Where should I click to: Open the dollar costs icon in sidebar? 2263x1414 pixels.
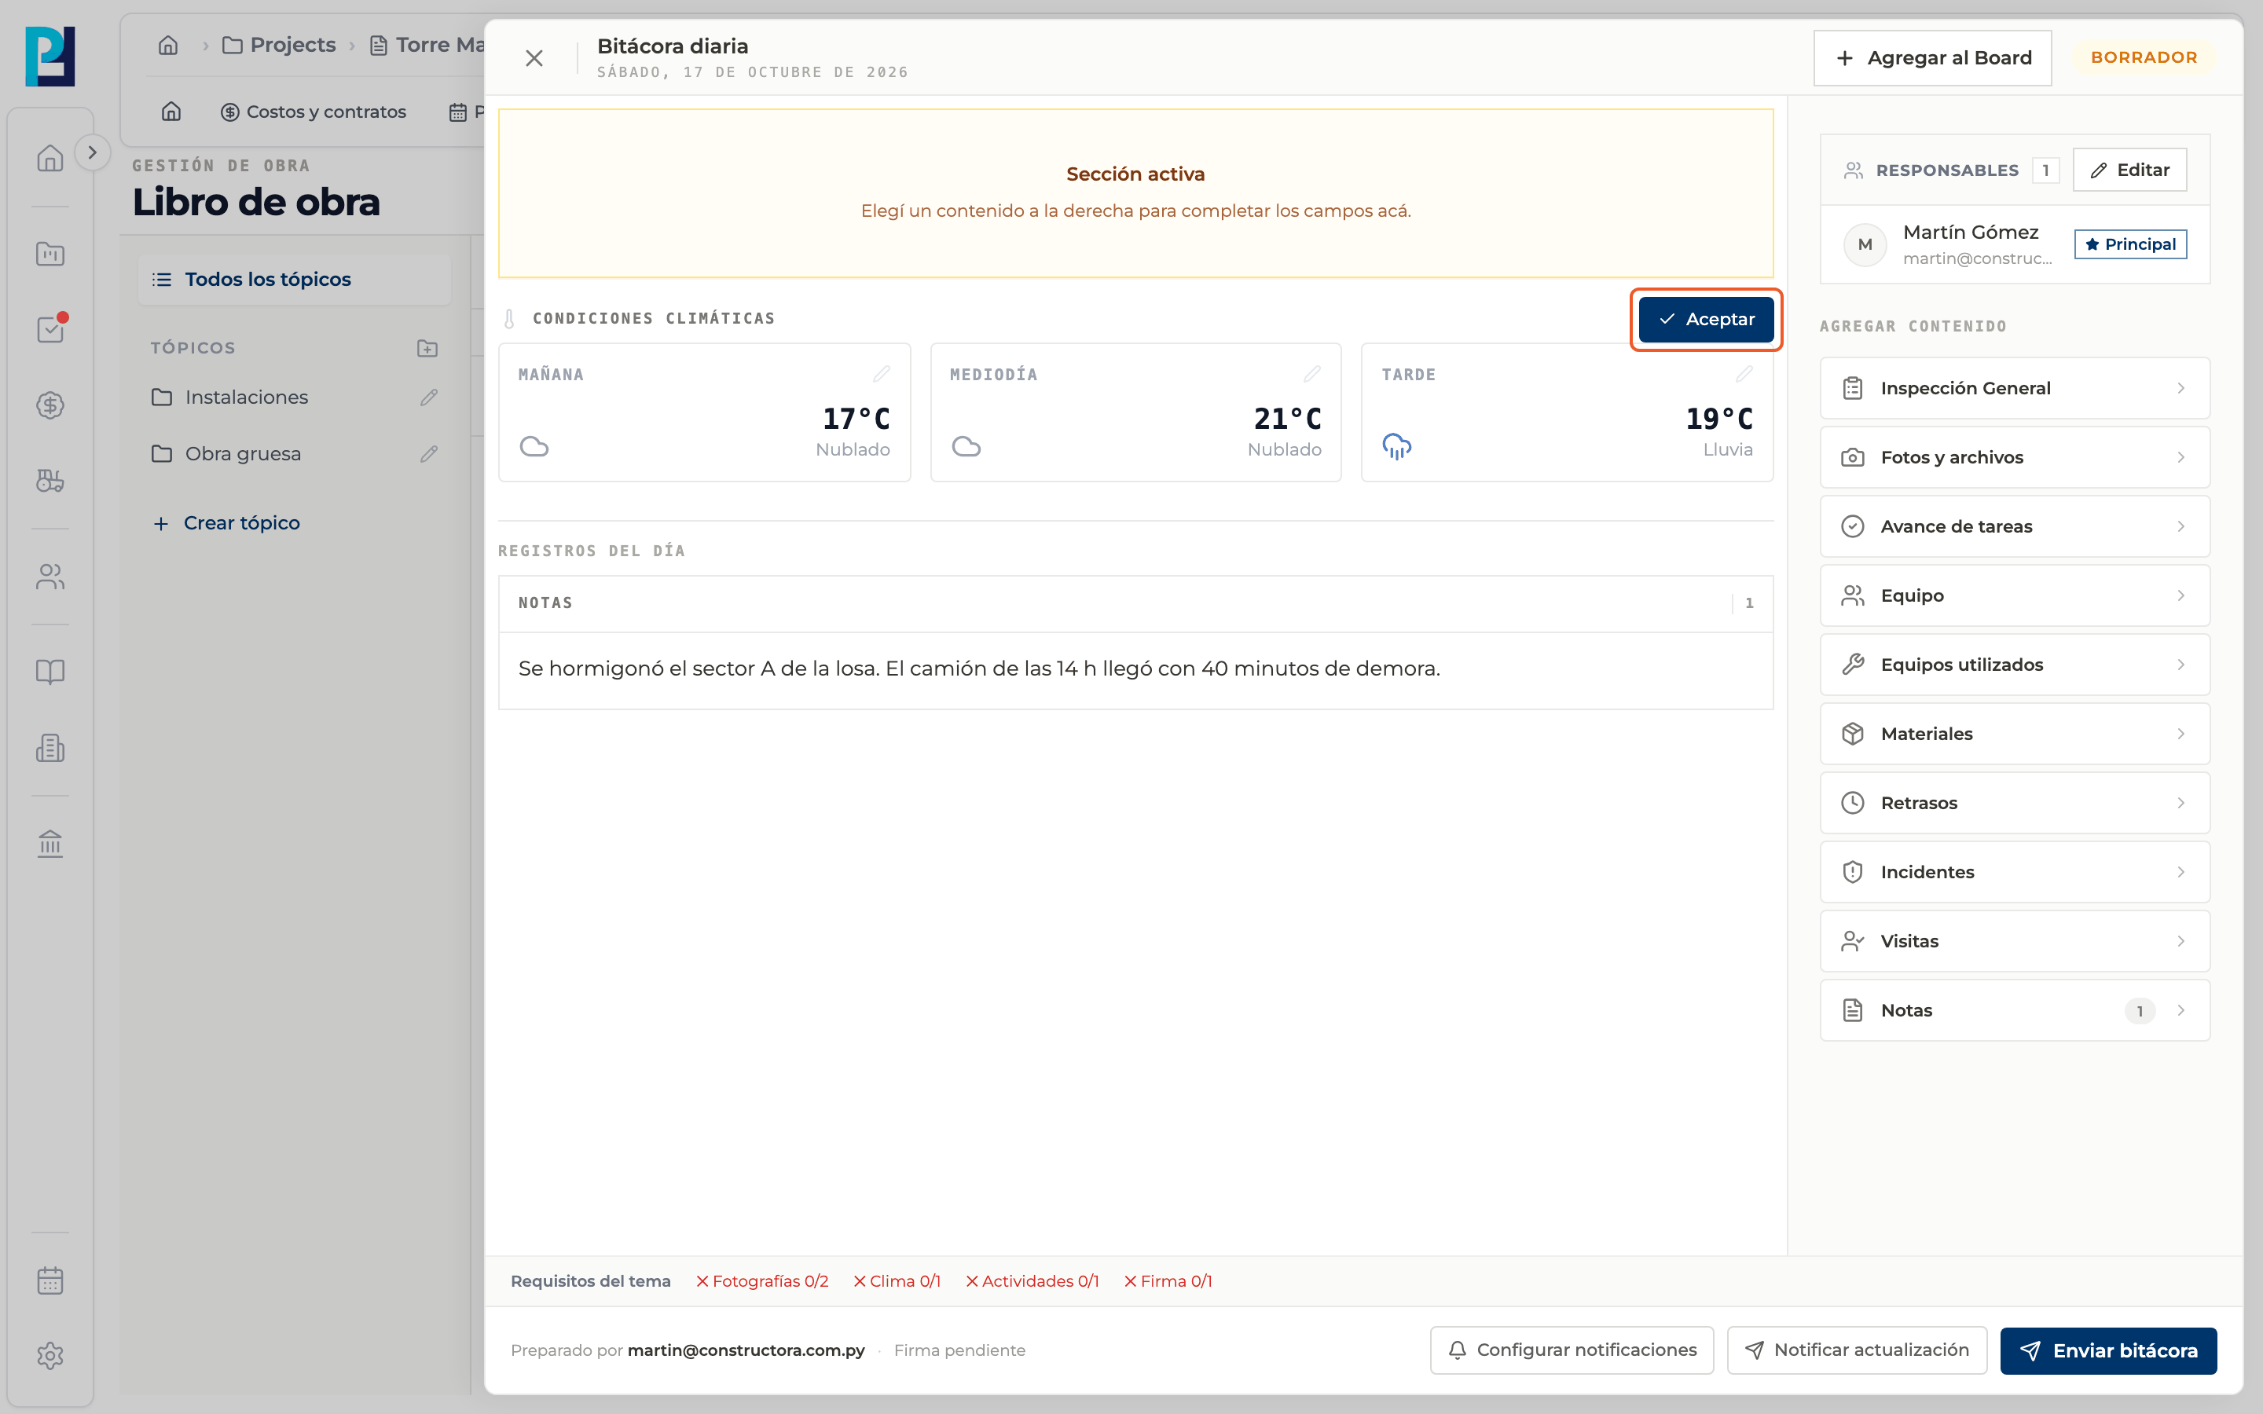[50, 405]
